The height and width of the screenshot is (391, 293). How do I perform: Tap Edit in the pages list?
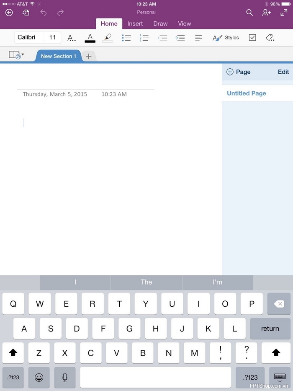283,72
